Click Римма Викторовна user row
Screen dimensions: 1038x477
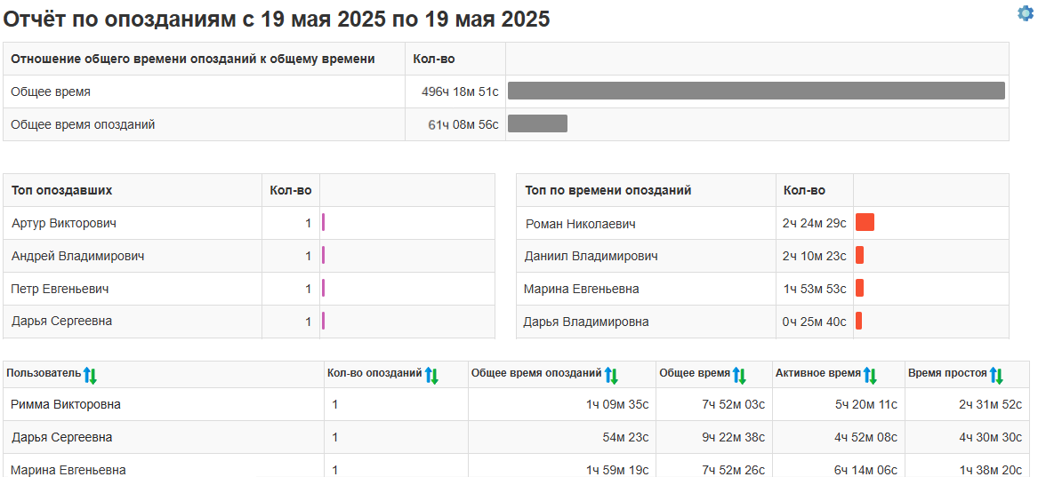(x=66, y=404)
